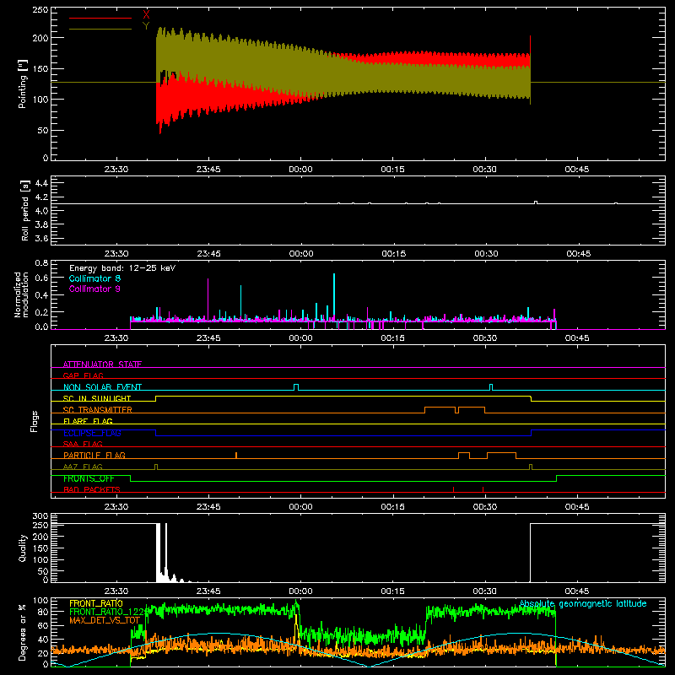Click the 'Pointing' axis title

pyautogui.click(x=22, y=84)
